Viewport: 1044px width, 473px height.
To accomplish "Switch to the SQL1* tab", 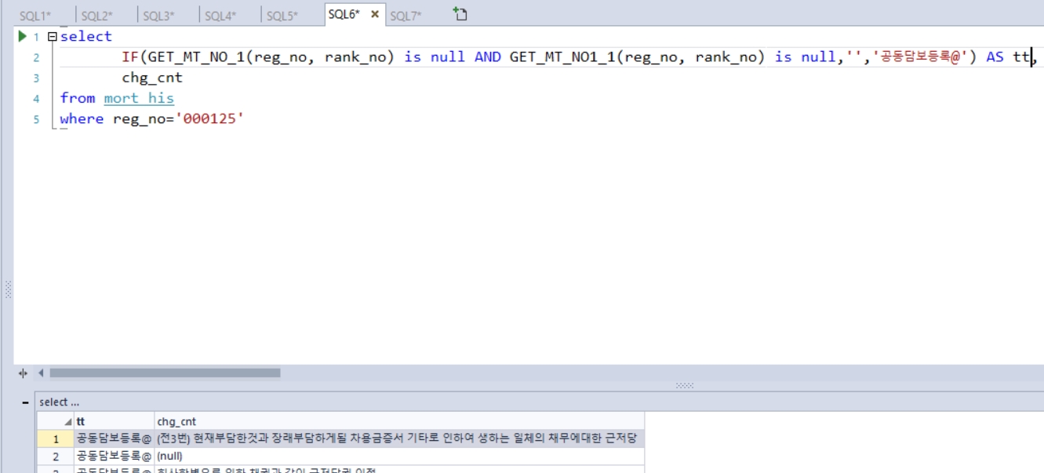I will click(35, 16).
